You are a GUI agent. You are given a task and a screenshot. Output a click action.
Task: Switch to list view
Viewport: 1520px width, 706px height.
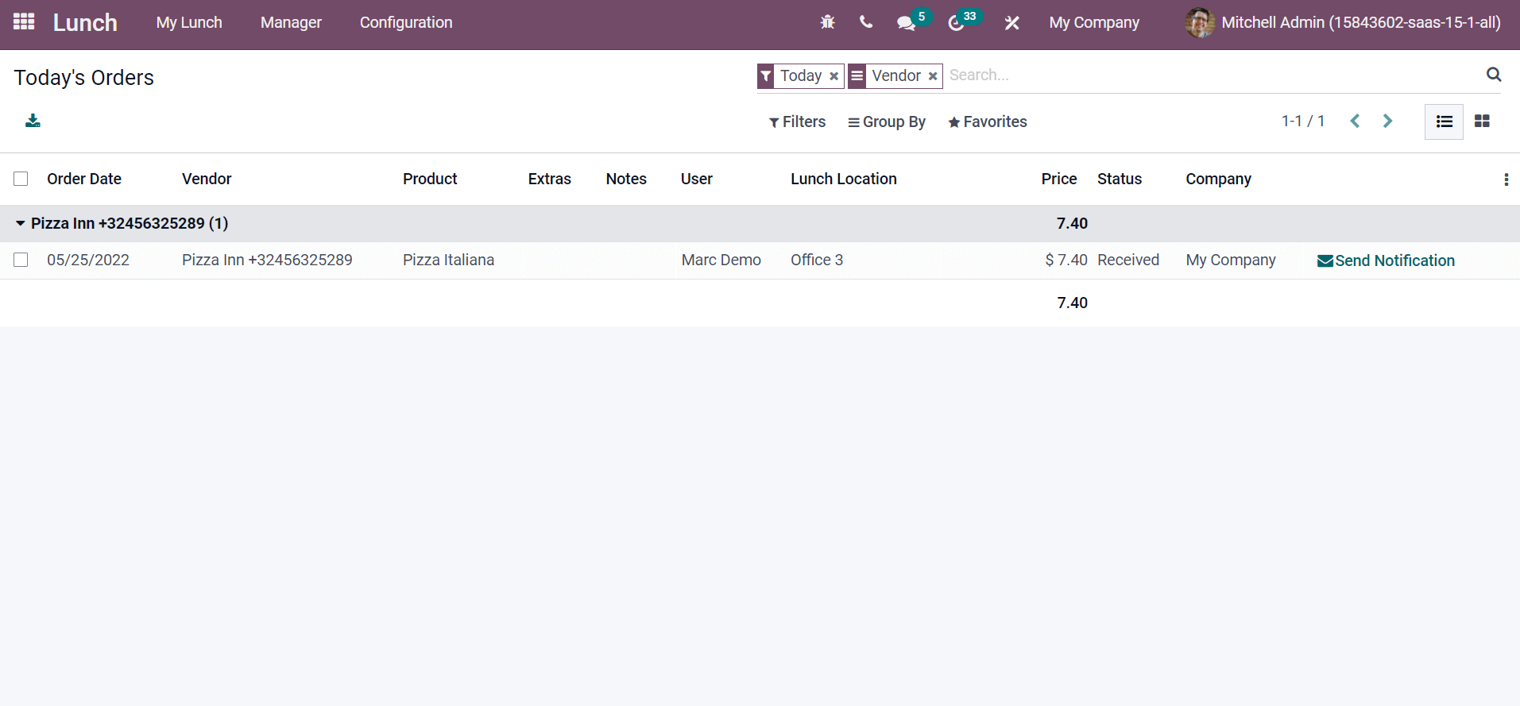point(1444,122)
